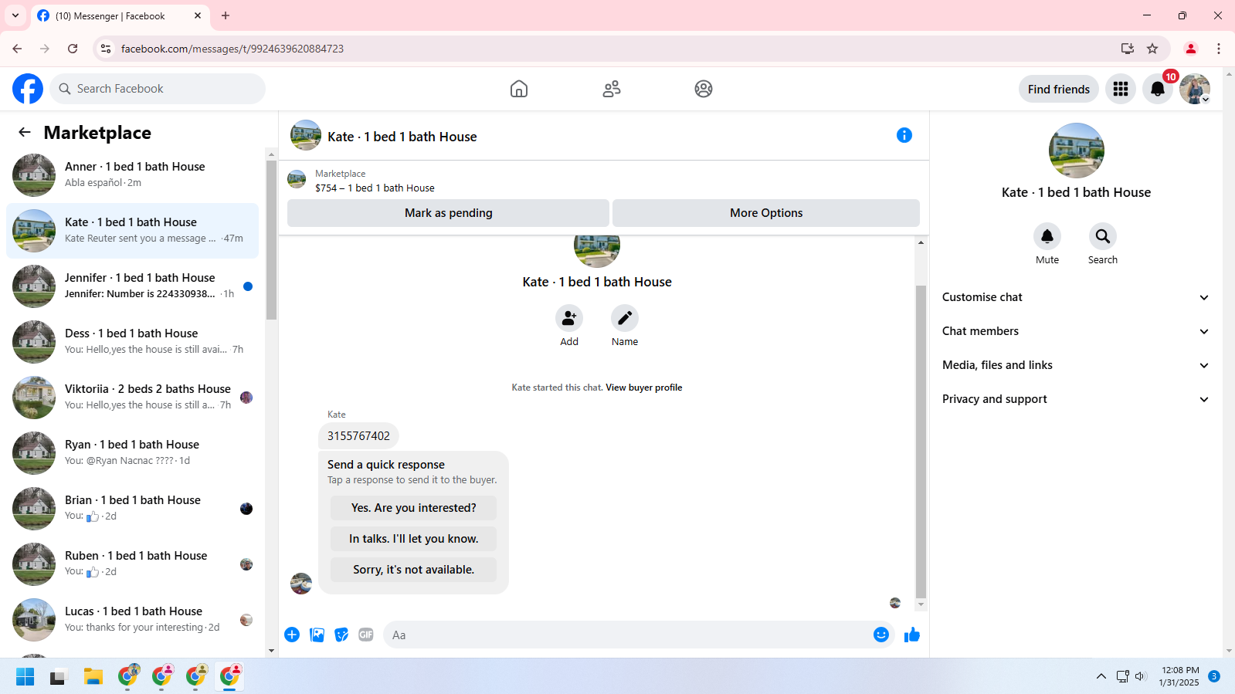
Task: Open the Task View taskbar icon
Action: point(59,677)
